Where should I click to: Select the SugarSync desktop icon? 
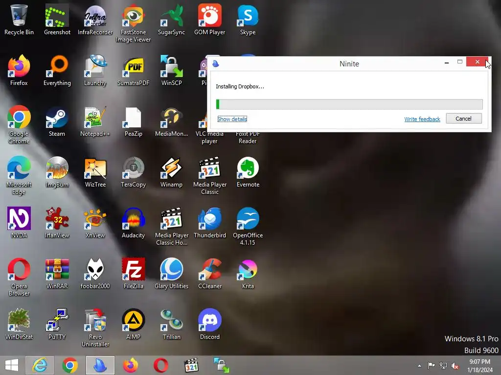tap(172, 20)
